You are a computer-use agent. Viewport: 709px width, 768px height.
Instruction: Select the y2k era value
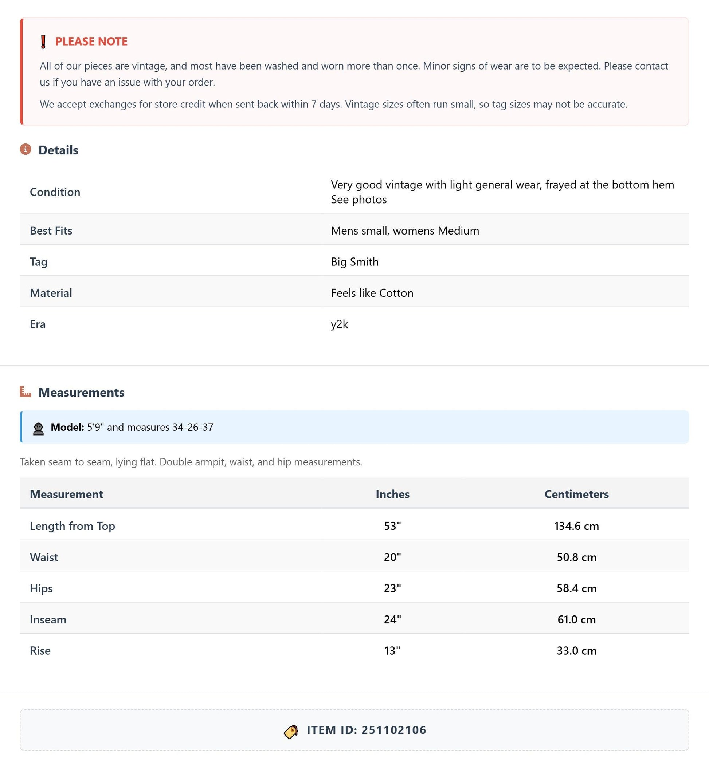pyautogui.click(x=340, y=324)
